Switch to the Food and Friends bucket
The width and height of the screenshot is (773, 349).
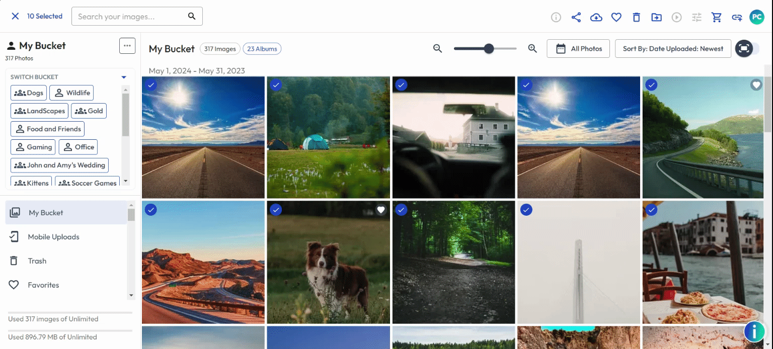click(47, 129)
